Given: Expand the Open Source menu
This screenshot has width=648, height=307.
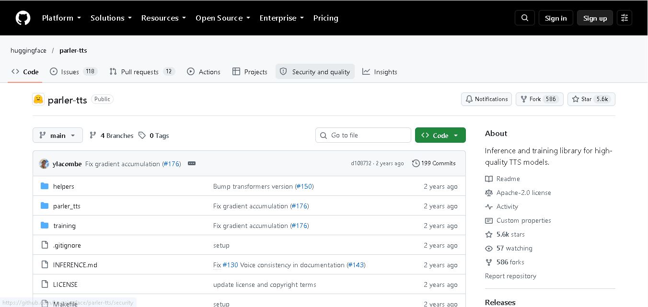Looking at the screenshot, I should (x=223, y=18).
